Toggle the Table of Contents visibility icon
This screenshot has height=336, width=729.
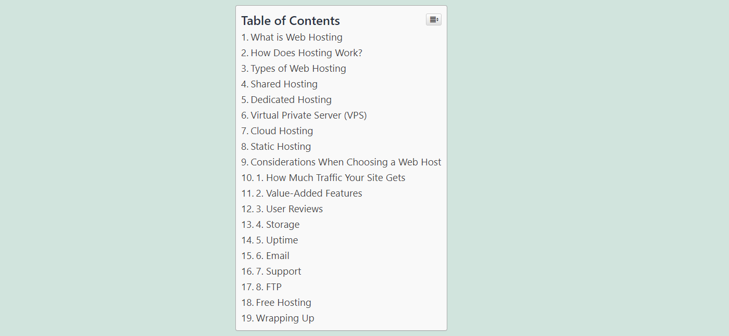tap(433, 19)
